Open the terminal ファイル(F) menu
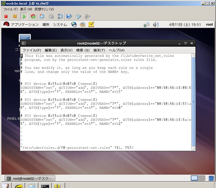 click(x=32, y=50)
